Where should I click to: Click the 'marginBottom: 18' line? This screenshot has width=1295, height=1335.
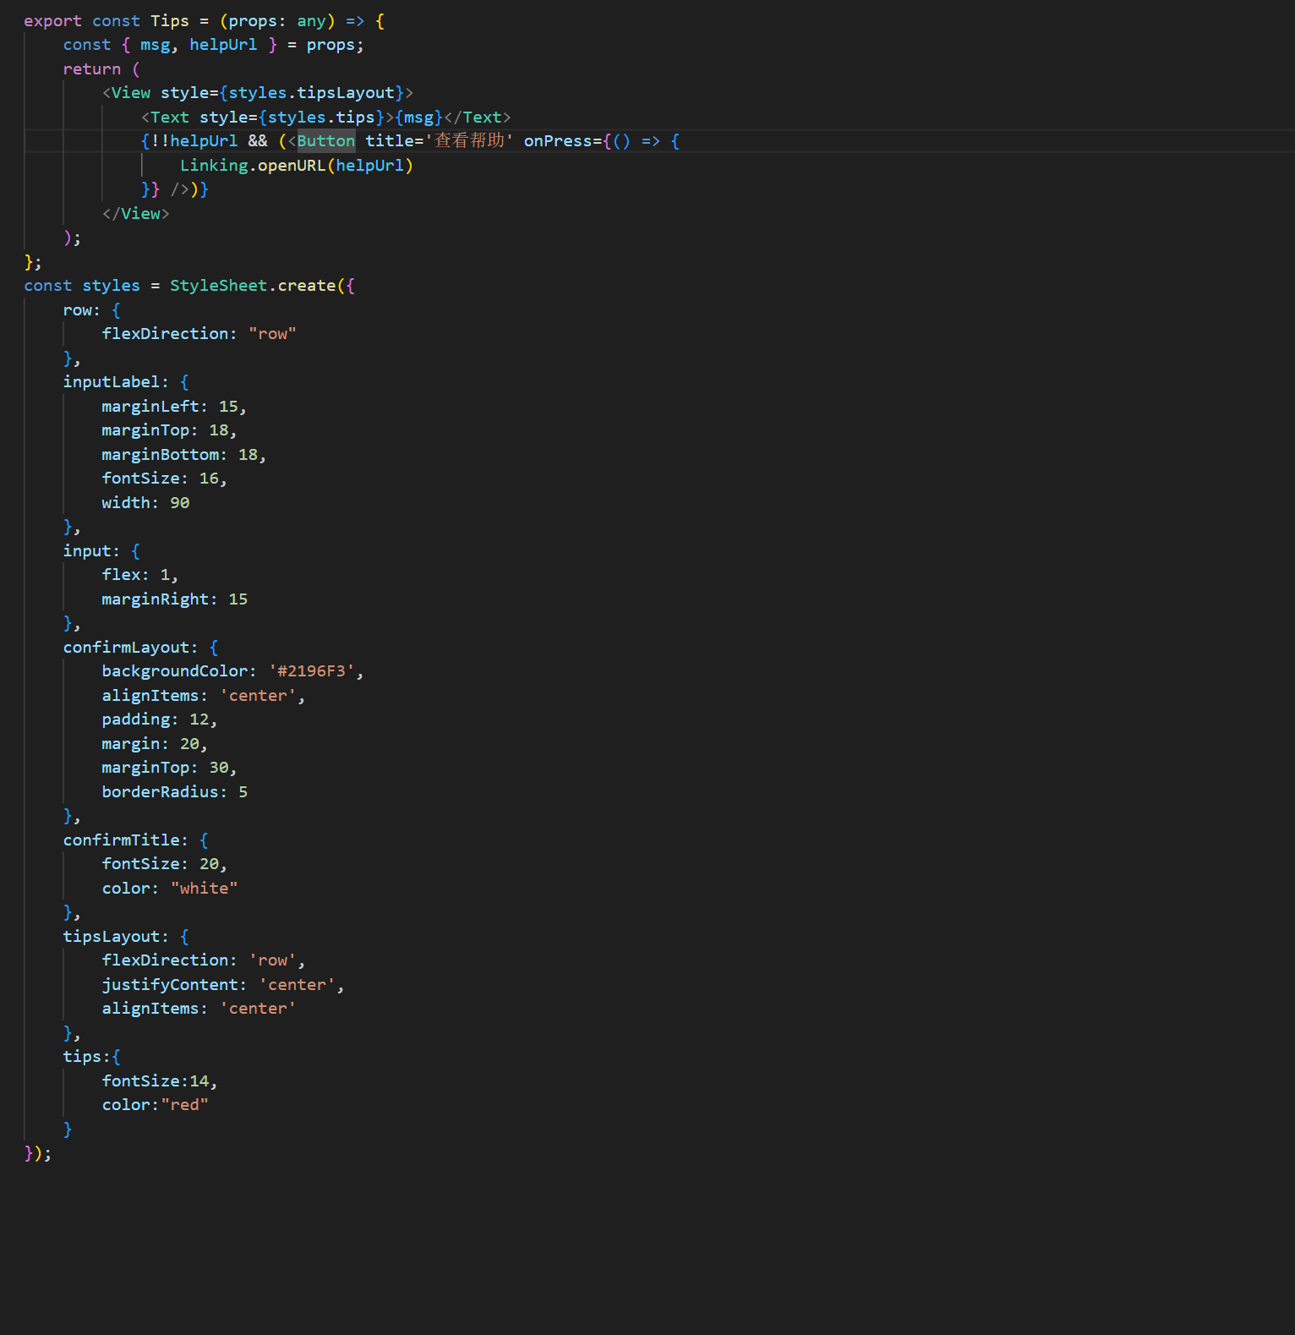(x=184, y=454)
